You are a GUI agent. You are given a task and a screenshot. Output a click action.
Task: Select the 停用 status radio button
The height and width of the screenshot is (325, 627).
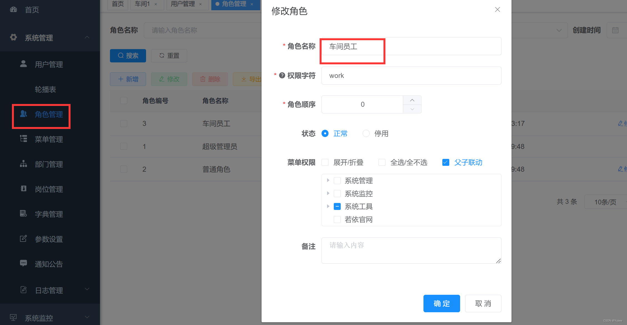[366, 133]
